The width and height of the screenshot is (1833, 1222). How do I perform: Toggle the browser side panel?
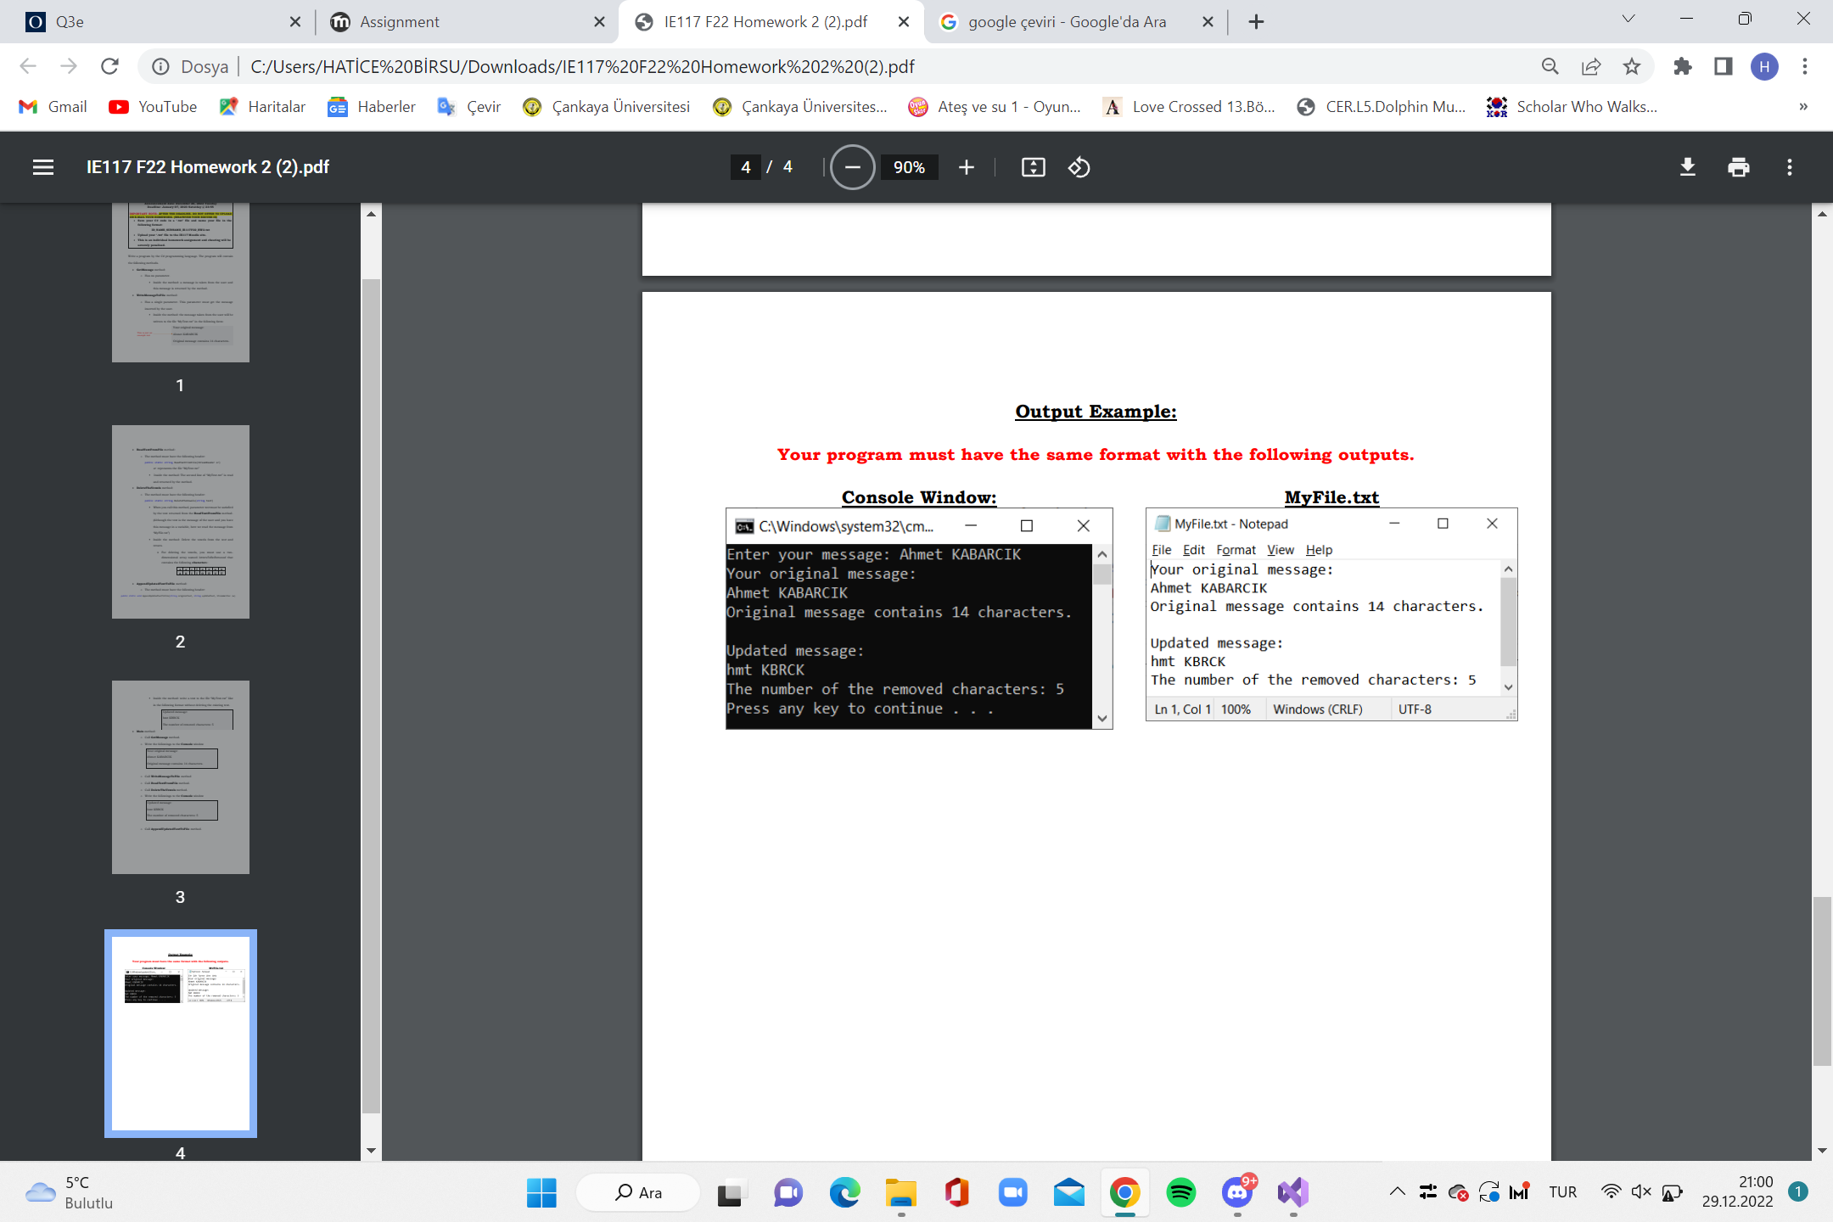point(1723,66)
